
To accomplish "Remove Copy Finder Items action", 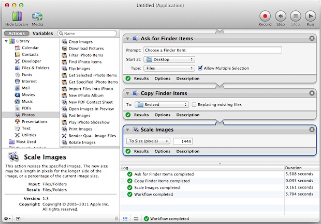I will point(312,93).
